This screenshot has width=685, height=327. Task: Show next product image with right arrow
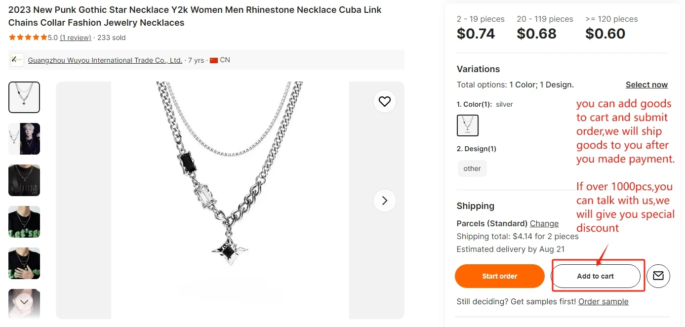click(384, 201)
